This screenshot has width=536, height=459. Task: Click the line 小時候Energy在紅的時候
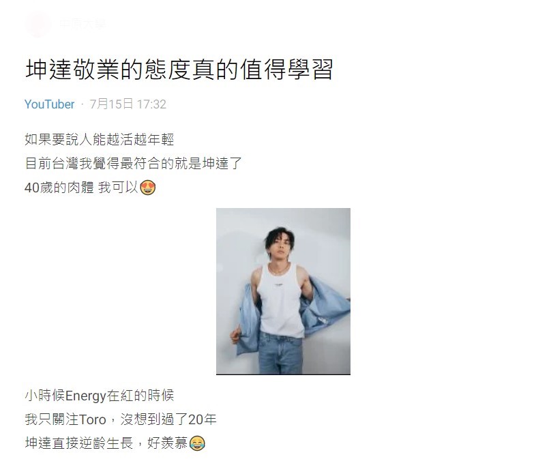pos(100,396)
